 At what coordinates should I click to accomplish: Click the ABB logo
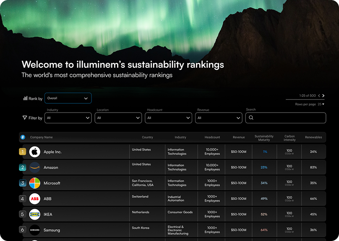click(34, 199)
